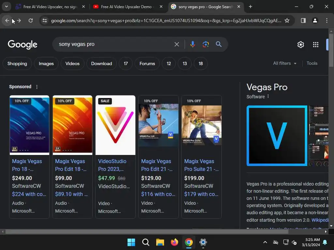Open the VideoStudio Pro 2023 listing
This screenshot has height=250, width=334.
(112, 165)
